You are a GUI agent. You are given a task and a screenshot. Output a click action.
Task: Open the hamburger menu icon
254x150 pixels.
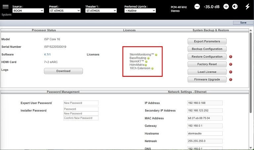click(x=6, y=7)
